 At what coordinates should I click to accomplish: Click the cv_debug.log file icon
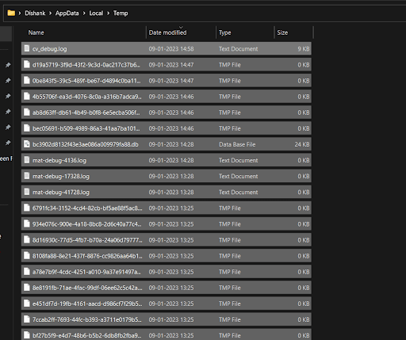coord(26,48)
